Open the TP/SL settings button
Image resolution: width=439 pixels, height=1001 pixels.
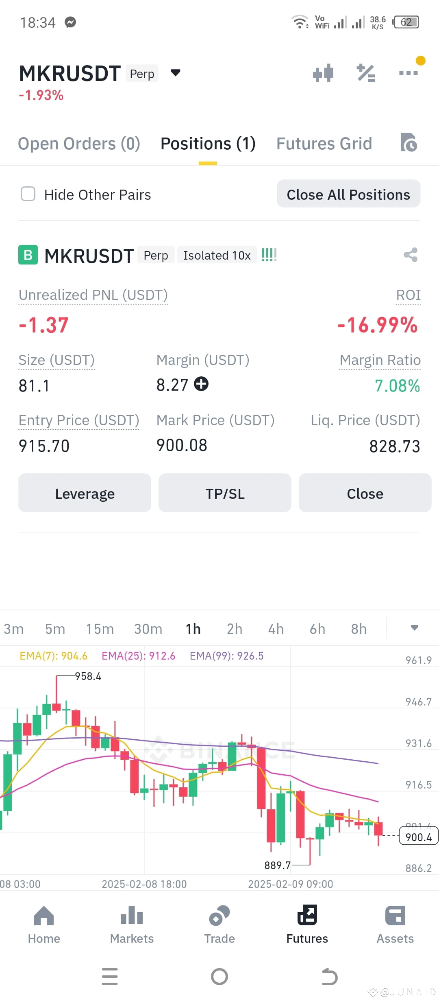pos(225,493)
